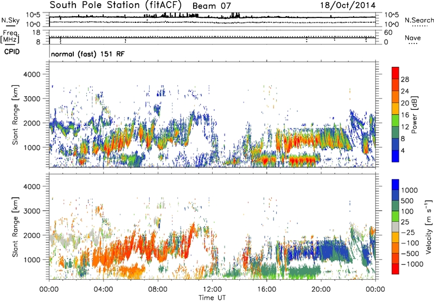The width and height of the screenshot is (434, 301).
Task: Click the date '18/Oct/2014'
Action: click(x=348, y=5)
